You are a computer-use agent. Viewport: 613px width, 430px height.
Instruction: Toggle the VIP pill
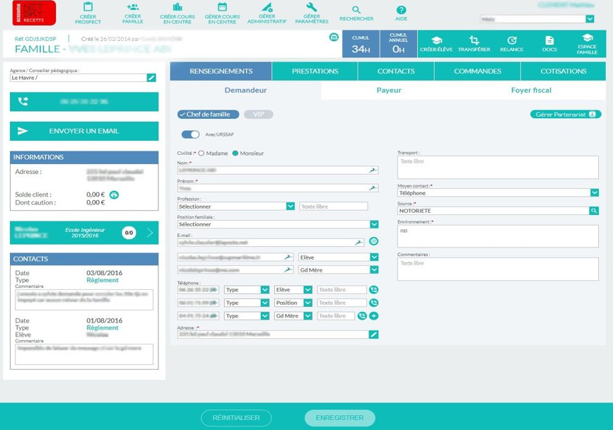[x=258, y=114]
